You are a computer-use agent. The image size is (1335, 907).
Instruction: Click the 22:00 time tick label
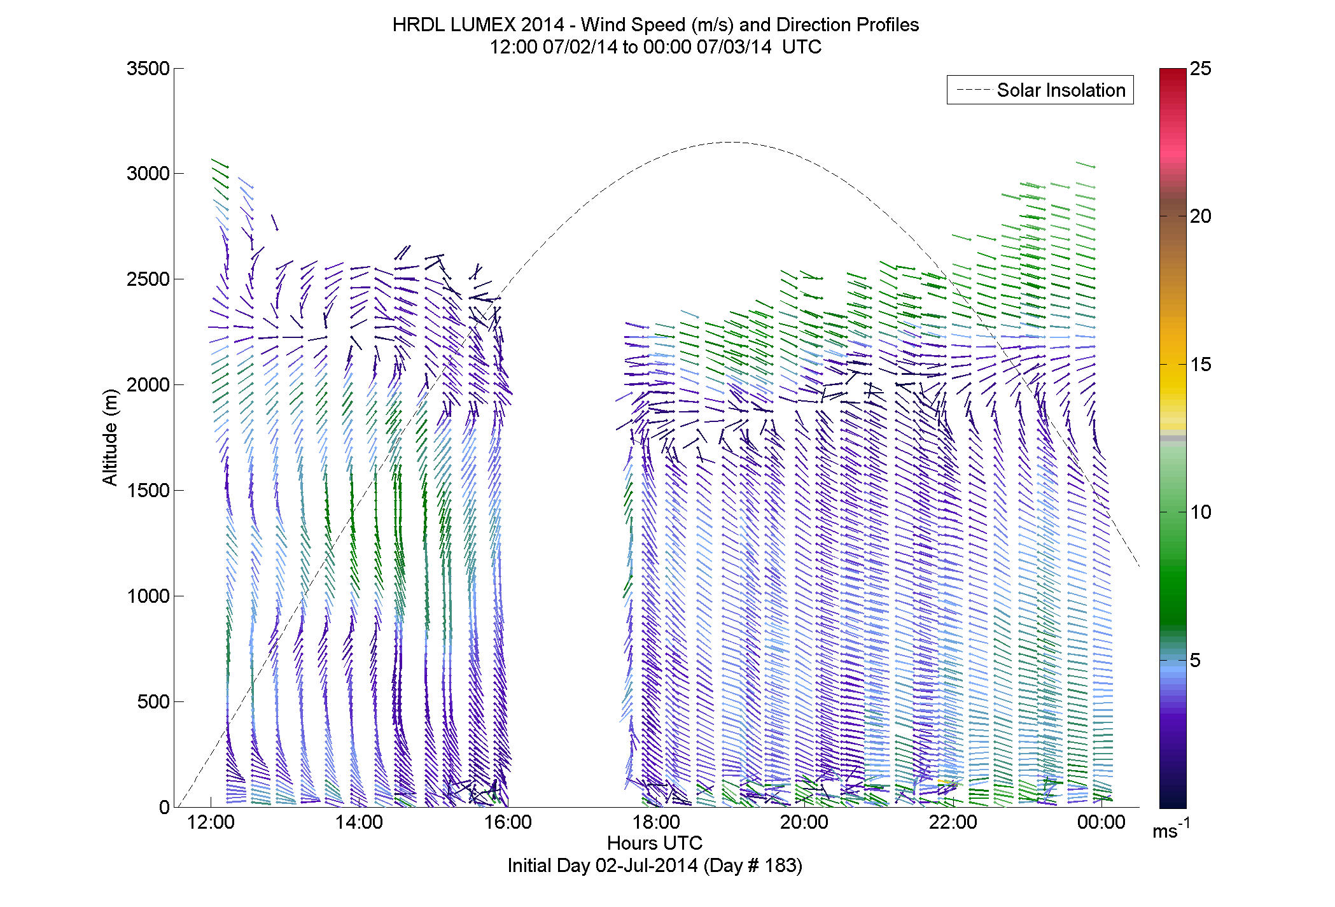click(x=953, y=822)
